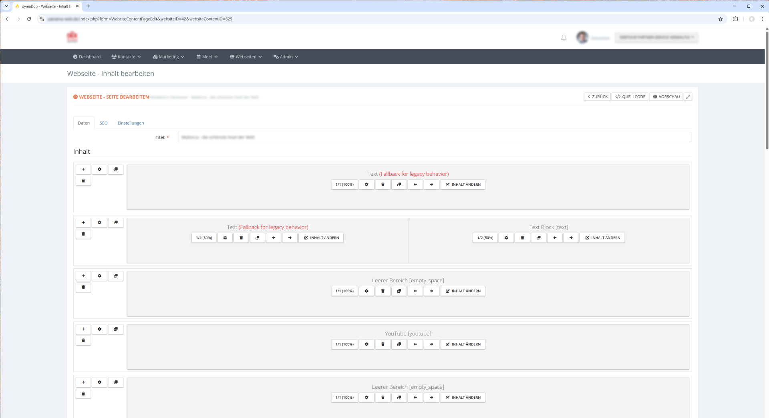
Task: Click INHALT ÄNDERN for top Text block
Action: pyautogui.click(x=463, y=185)
